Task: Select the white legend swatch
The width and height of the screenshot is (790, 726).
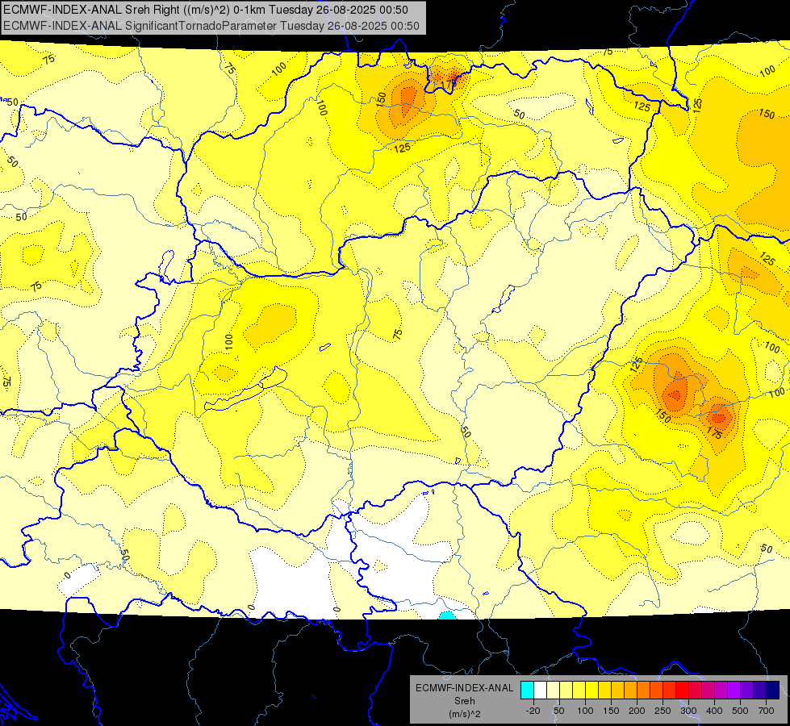Action: click(x=540, y=691)
